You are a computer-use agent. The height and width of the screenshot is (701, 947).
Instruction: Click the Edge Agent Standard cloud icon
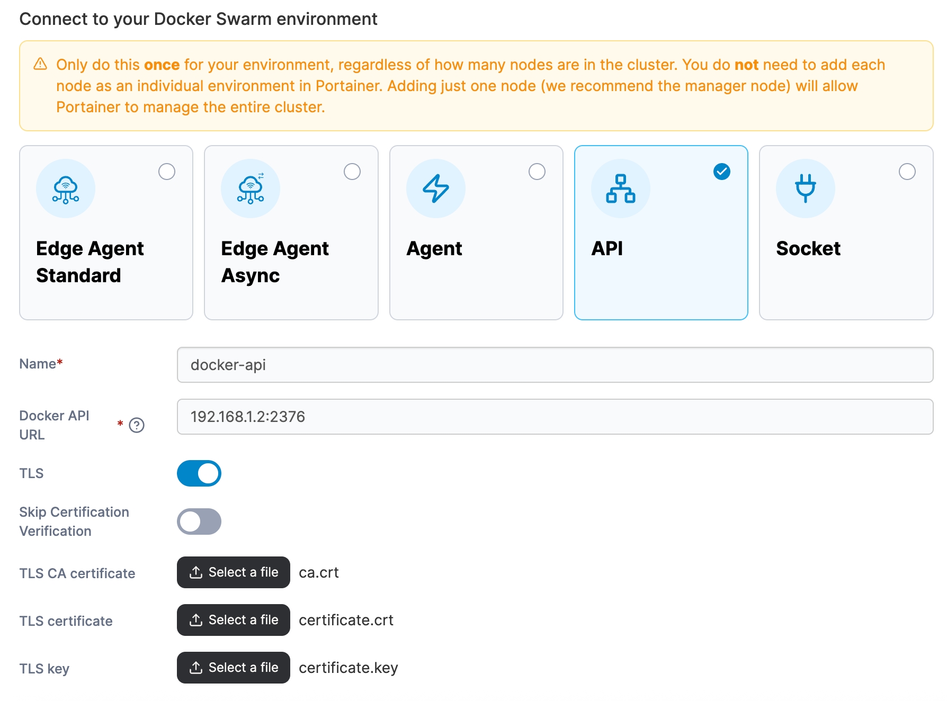(x=66, y=189)
